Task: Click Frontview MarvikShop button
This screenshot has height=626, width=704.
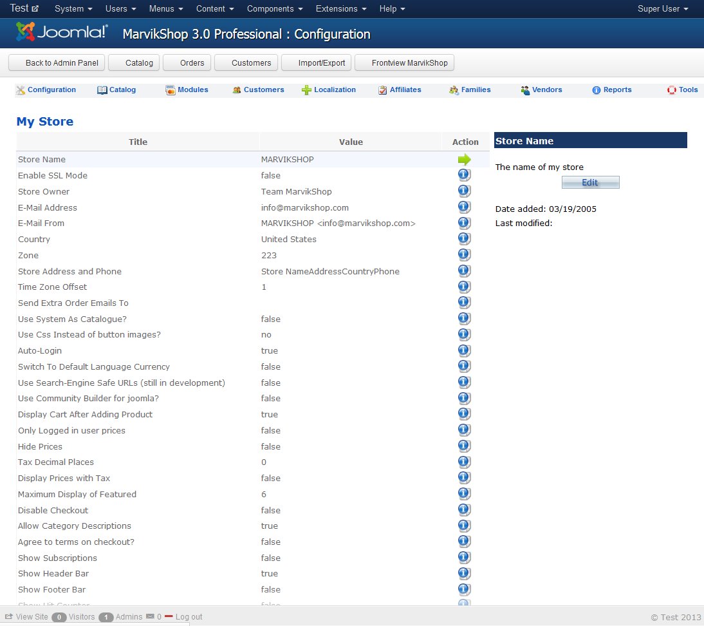Action: (x=404, y=63)
